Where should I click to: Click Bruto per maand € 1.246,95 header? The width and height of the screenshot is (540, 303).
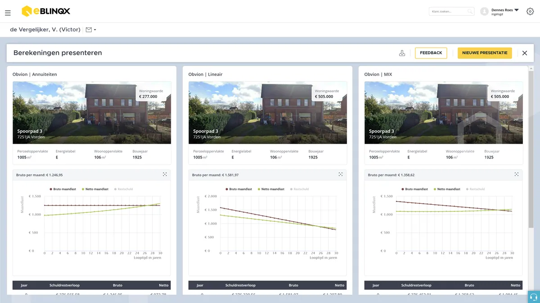click(x=39, y=175)
